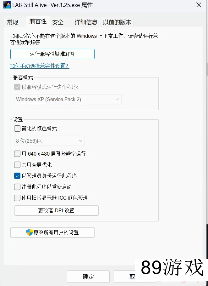Open 如何手动选择兼容性设置 help link
The height and width of the screenshot is (286, 208).
pyautogui.click(x=40, y=66)
